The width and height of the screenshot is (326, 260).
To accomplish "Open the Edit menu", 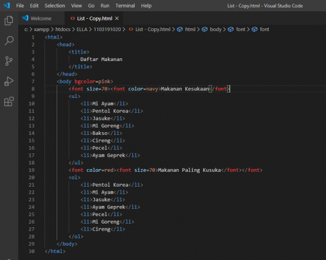I will pos(34,6).
